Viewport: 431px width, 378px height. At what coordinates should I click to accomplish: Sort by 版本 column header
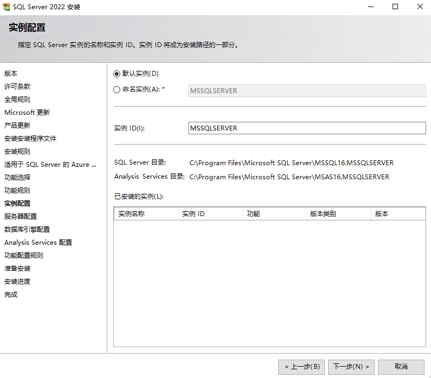point(399,213)
